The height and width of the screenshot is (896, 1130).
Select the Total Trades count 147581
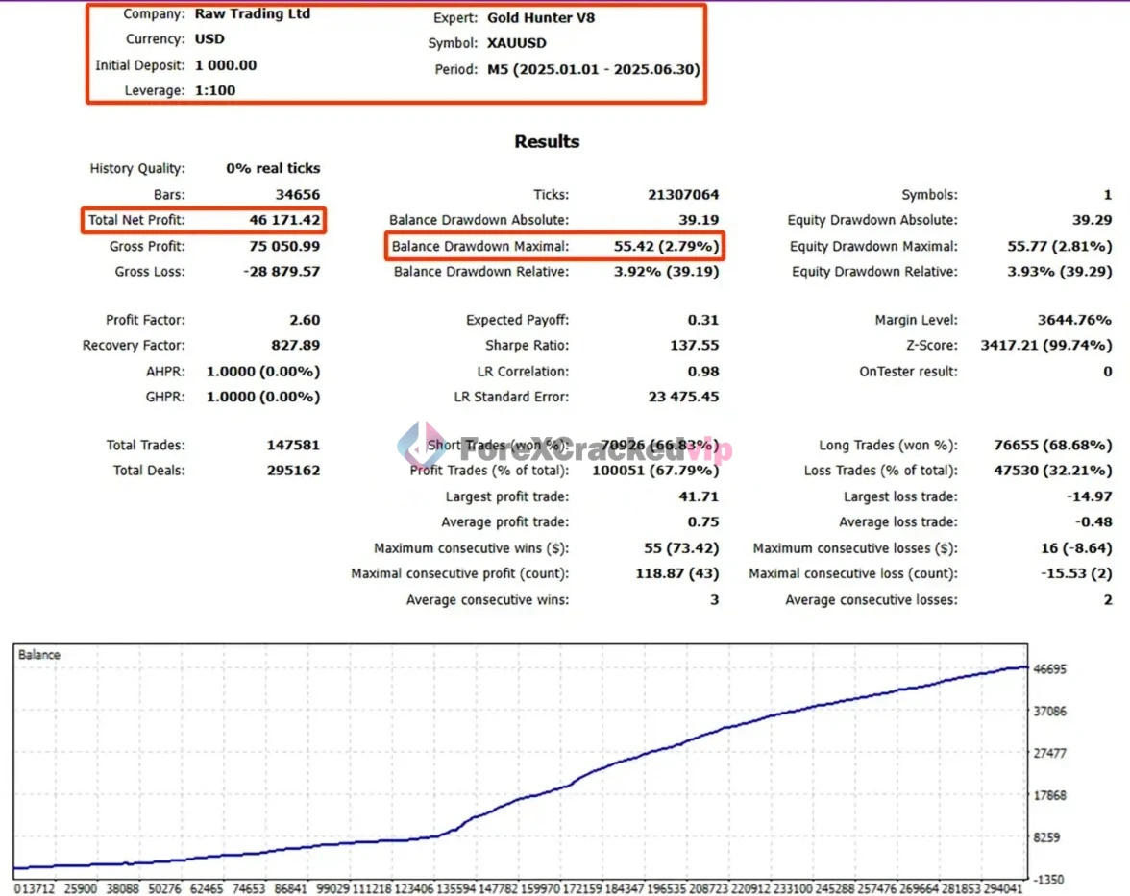pyautogui.click(x=293, y=446)
